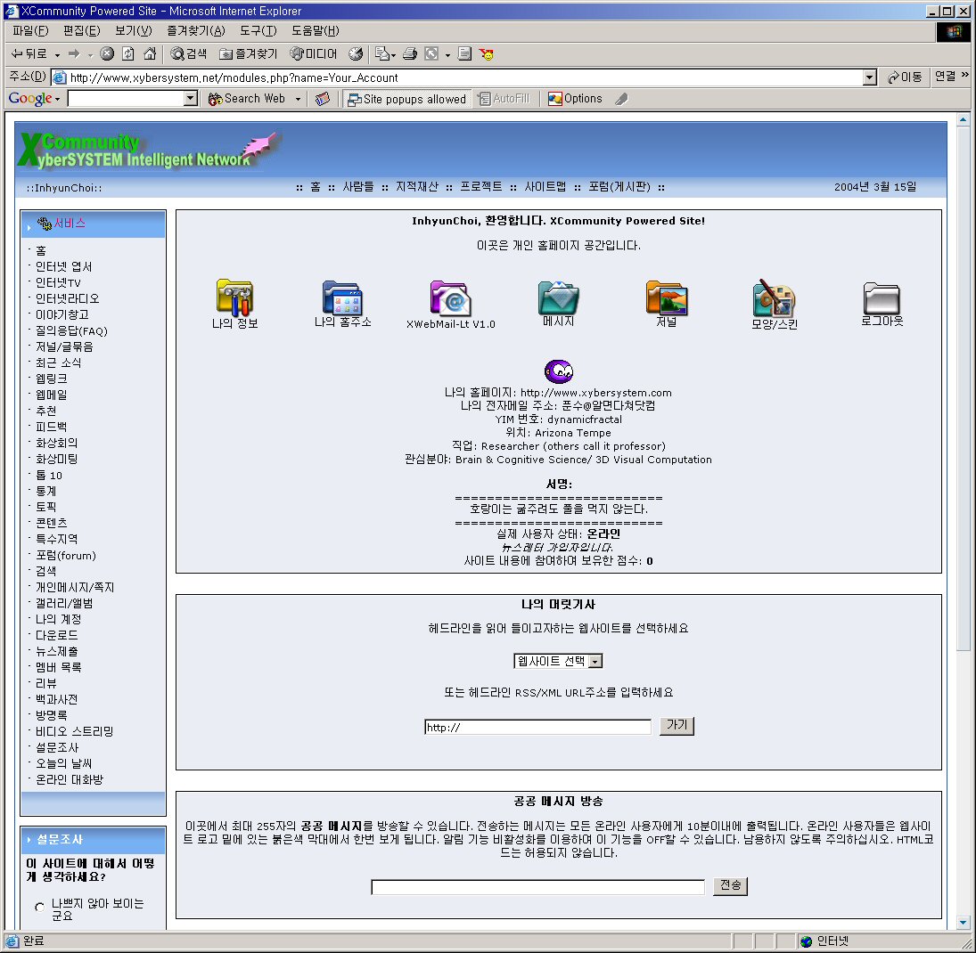Open the 메시지 messages icon

[x=558, y=297]
